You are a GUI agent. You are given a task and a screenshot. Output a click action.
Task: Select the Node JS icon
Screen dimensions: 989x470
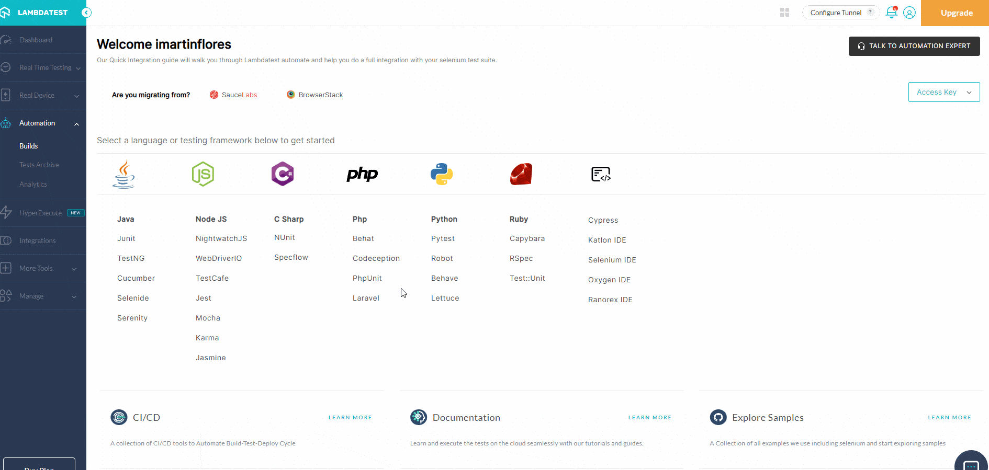(203, 174)
